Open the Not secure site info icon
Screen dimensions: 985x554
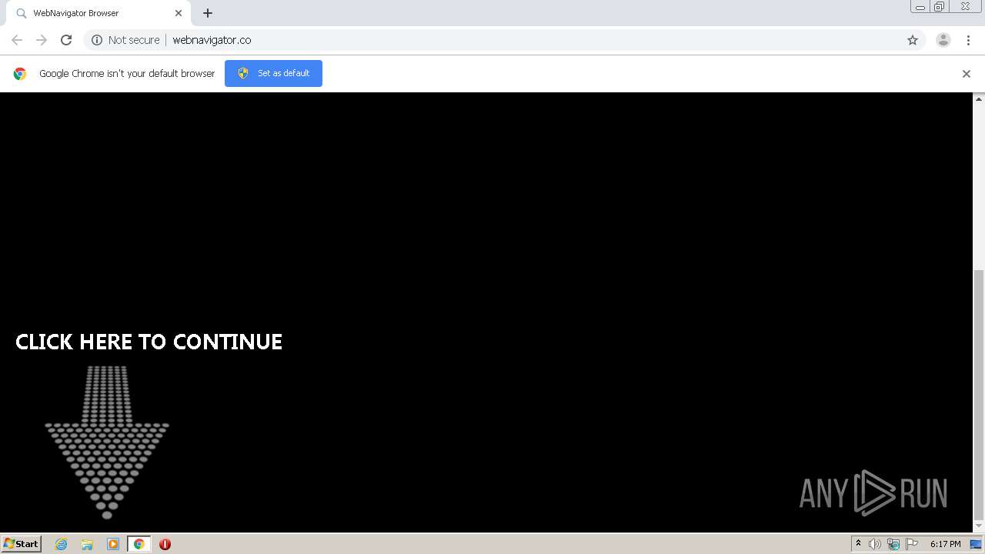point(97,40)
